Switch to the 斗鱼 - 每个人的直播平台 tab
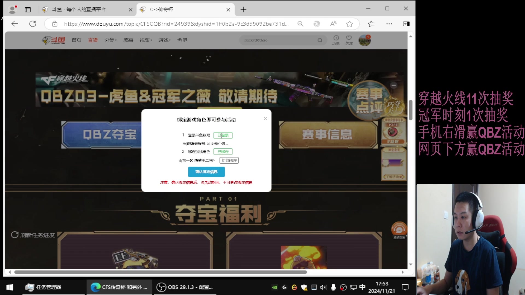Viewport: 525px width, 295px height. pos(87,10)
